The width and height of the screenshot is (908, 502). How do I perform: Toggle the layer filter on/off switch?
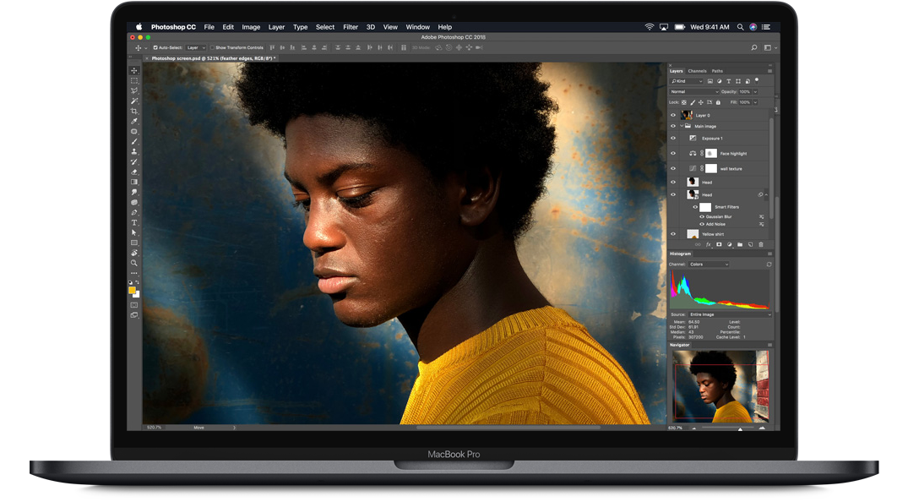click(756, 80)
